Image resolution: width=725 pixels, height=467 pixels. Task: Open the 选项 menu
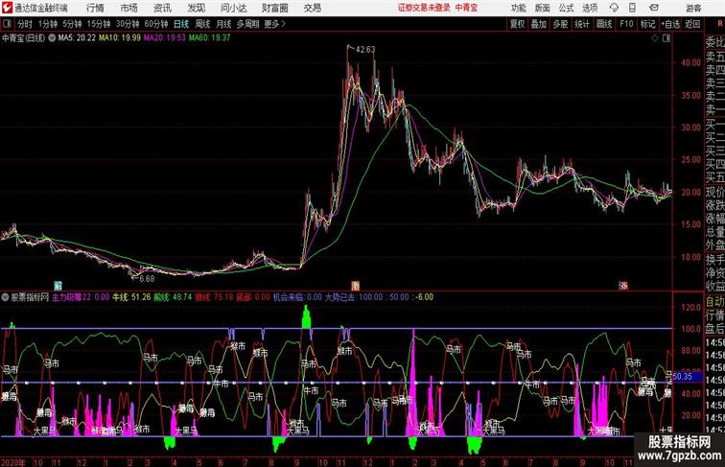(x=590, y=8)
